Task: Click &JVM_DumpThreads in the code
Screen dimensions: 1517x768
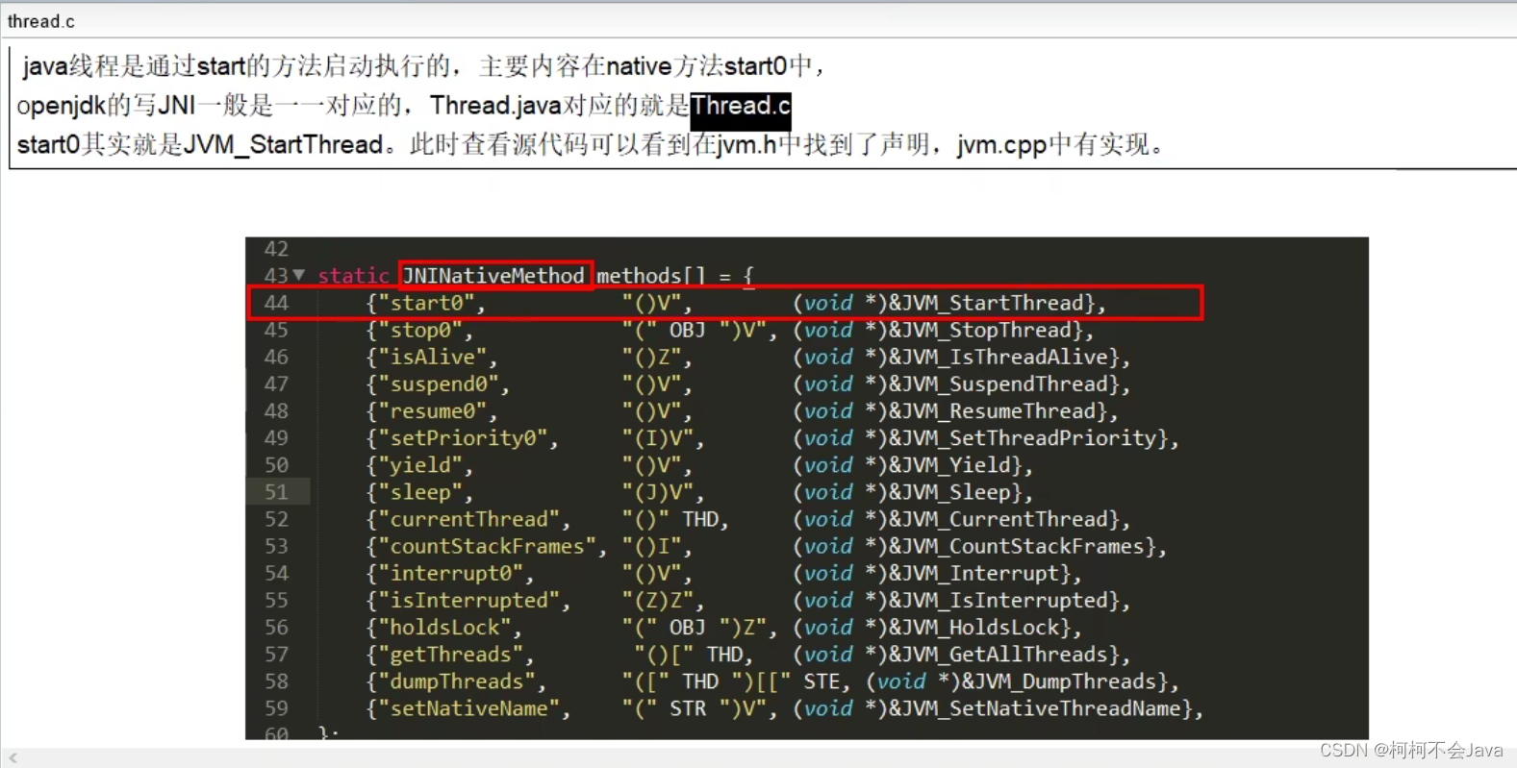Action: (x=1064, y=681)
